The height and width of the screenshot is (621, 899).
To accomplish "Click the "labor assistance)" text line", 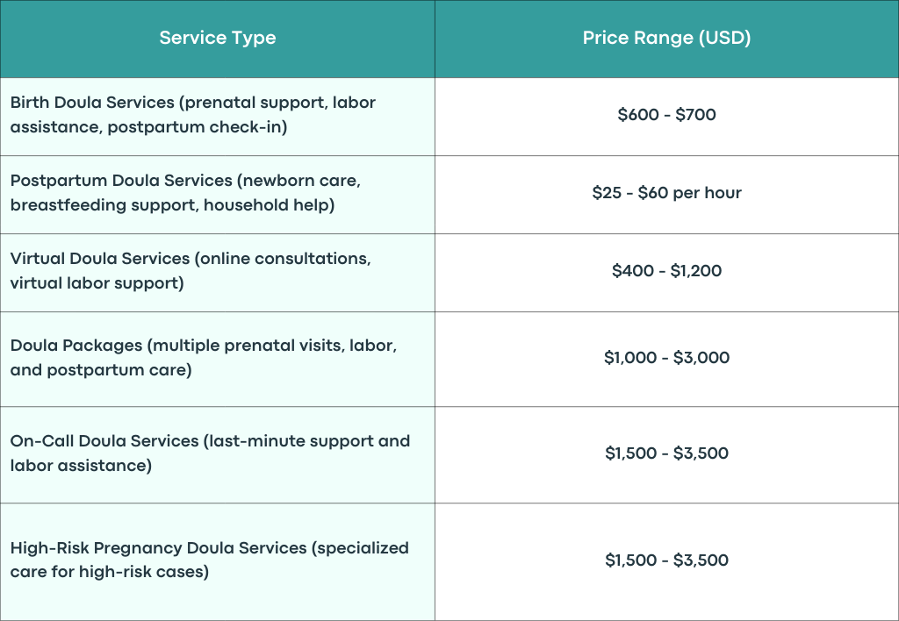I will coord(81,466).
